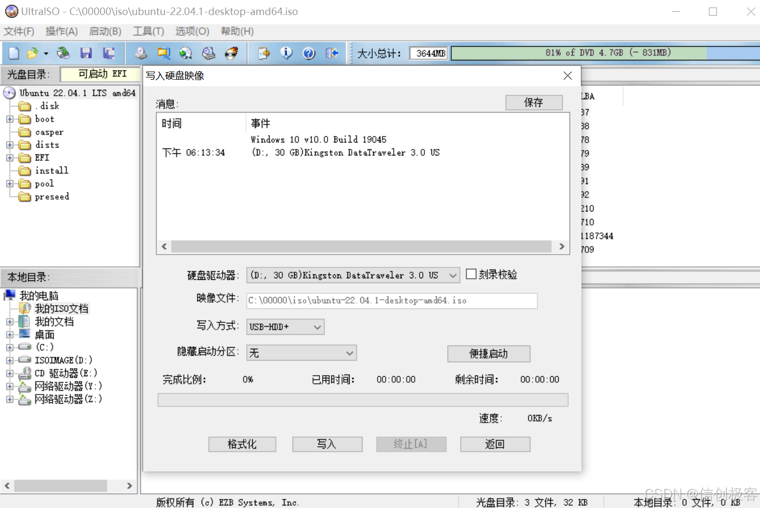
Task: Open the 隐藏启动分区 dropdown
Action: pos(301,353)
